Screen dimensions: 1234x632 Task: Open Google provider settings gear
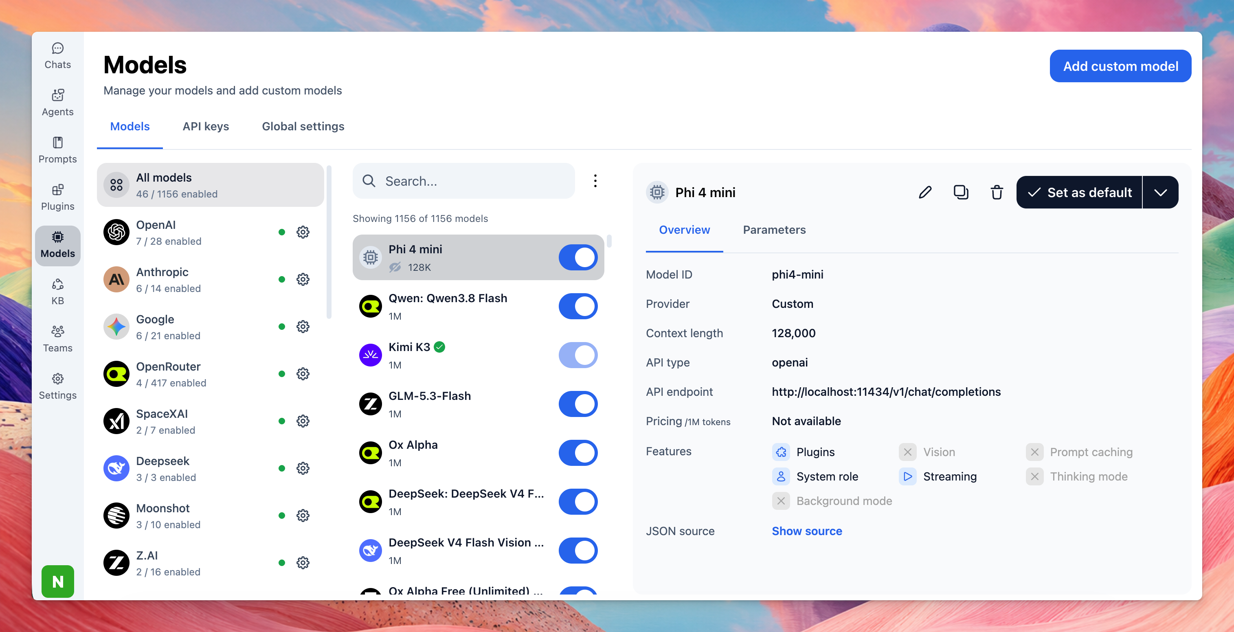303,327
